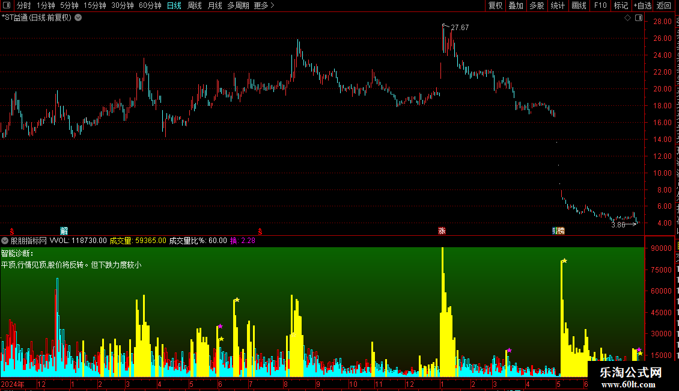This screenshot has width=679, height=391.
Task: Click the lower yellow star near month 6
Action: (x=221, y=339)
